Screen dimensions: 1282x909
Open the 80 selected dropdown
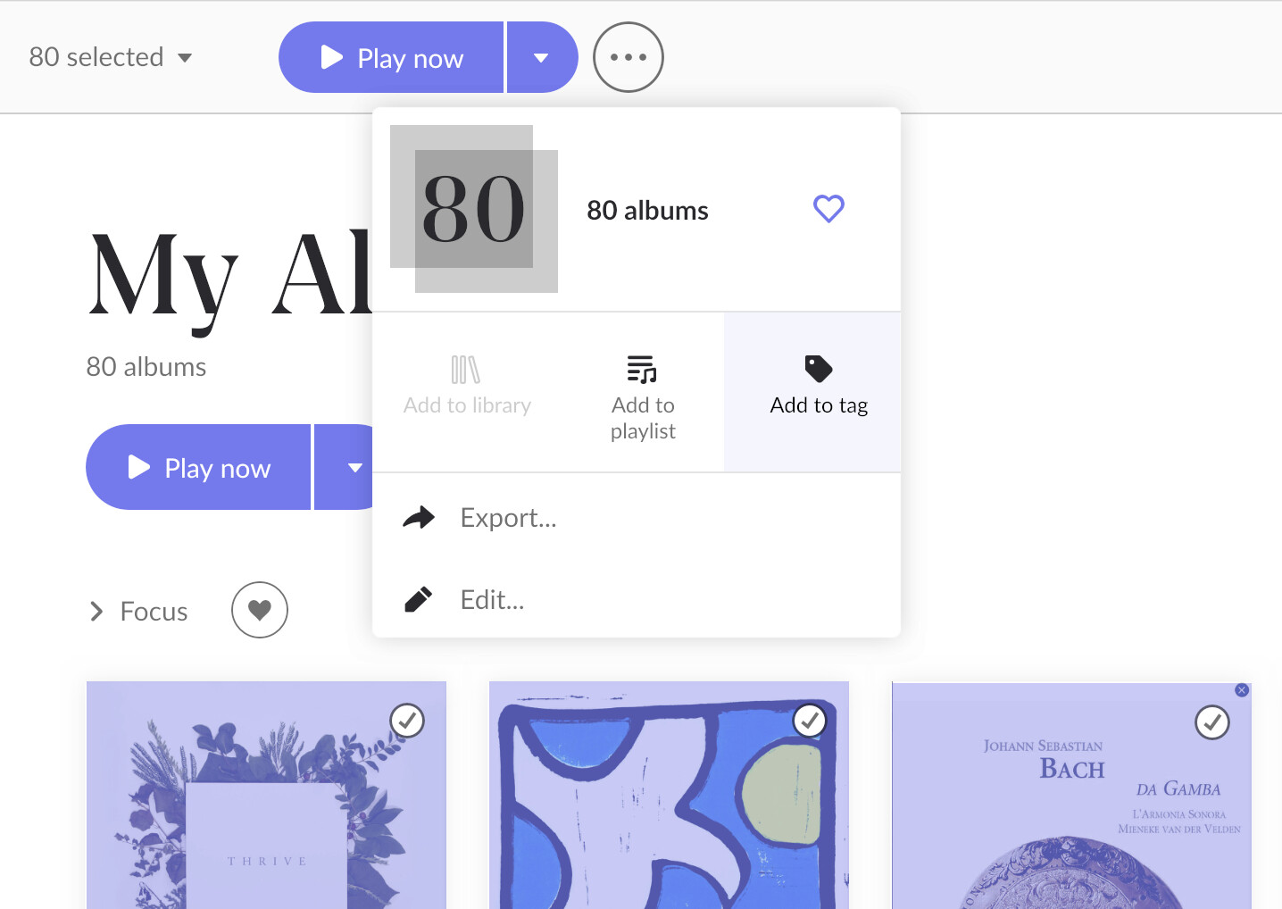click(x=110, y=57)
